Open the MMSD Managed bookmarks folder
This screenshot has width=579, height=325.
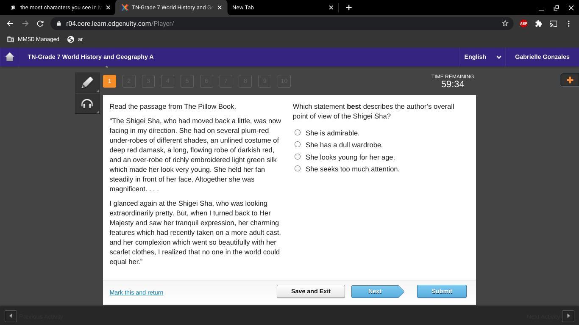click(33, 39)
